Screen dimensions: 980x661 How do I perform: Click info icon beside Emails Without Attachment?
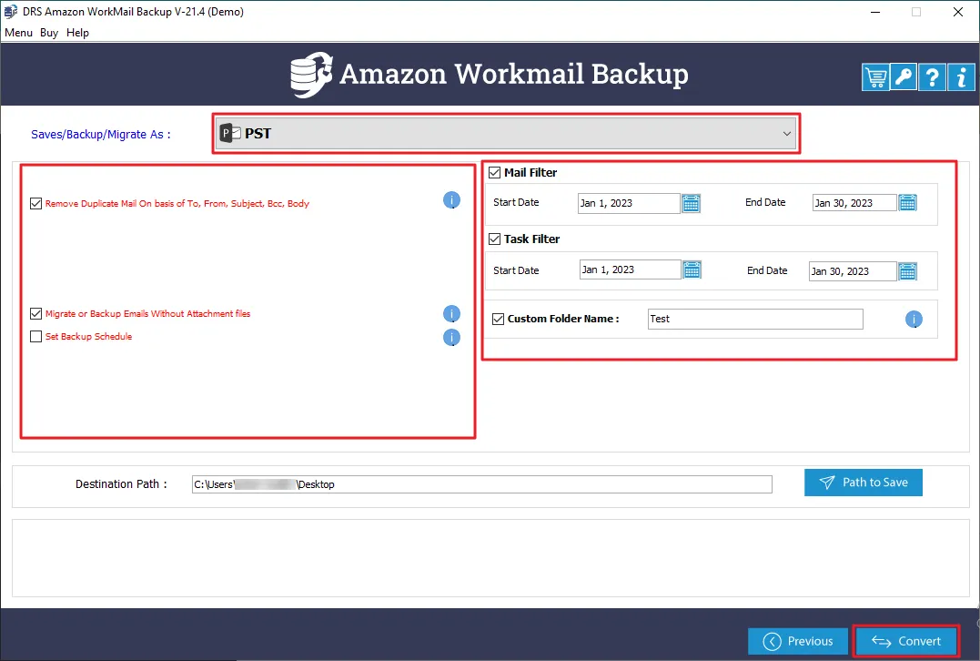(452, 314)
